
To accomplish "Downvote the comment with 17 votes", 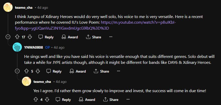I will click(x=30, y=37).
